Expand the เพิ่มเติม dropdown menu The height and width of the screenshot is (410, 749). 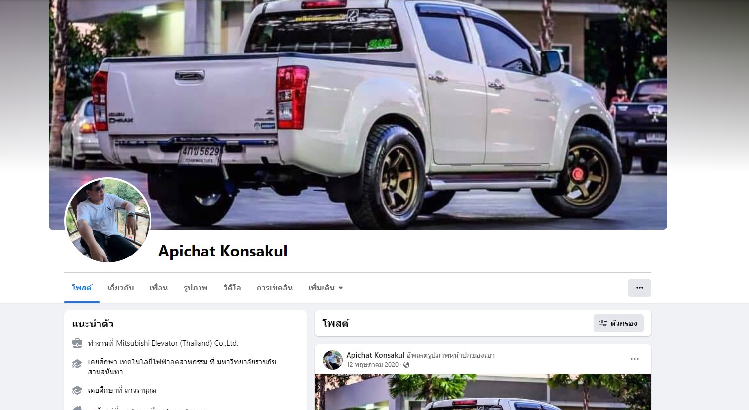pos(326,288)
